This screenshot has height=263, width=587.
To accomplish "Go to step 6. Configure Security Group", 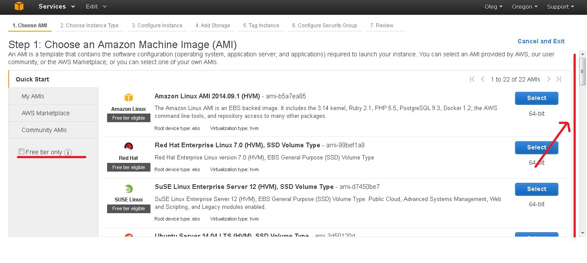I will [x=324, y=26].
